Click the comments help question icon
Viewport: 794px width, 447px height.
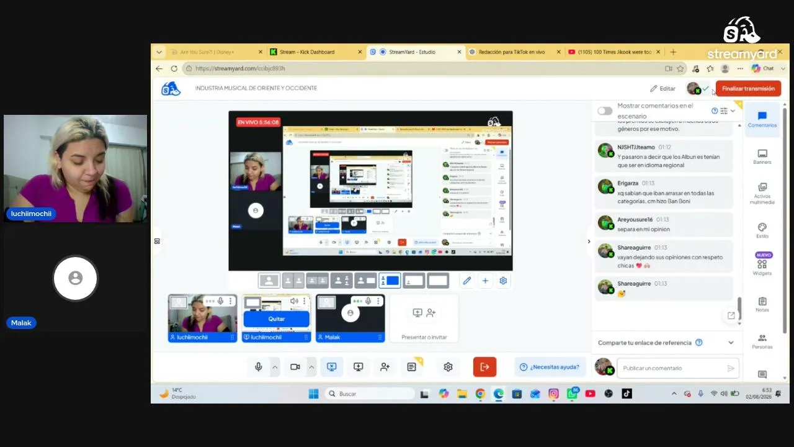[715, 111]
